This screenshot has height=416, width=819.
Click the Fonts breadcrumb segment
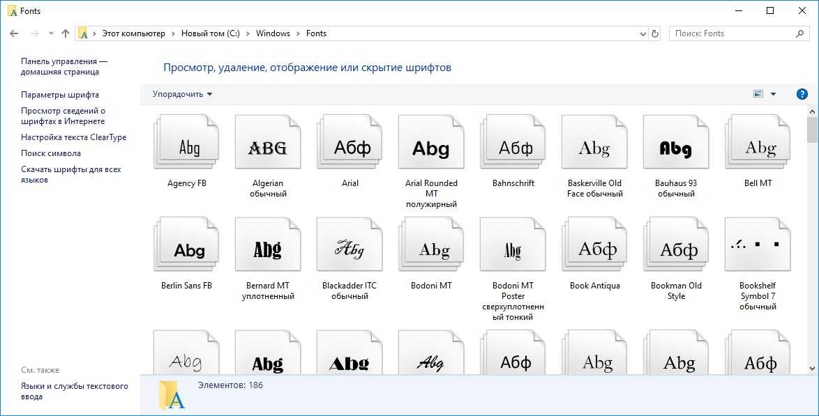pos(316,33)
